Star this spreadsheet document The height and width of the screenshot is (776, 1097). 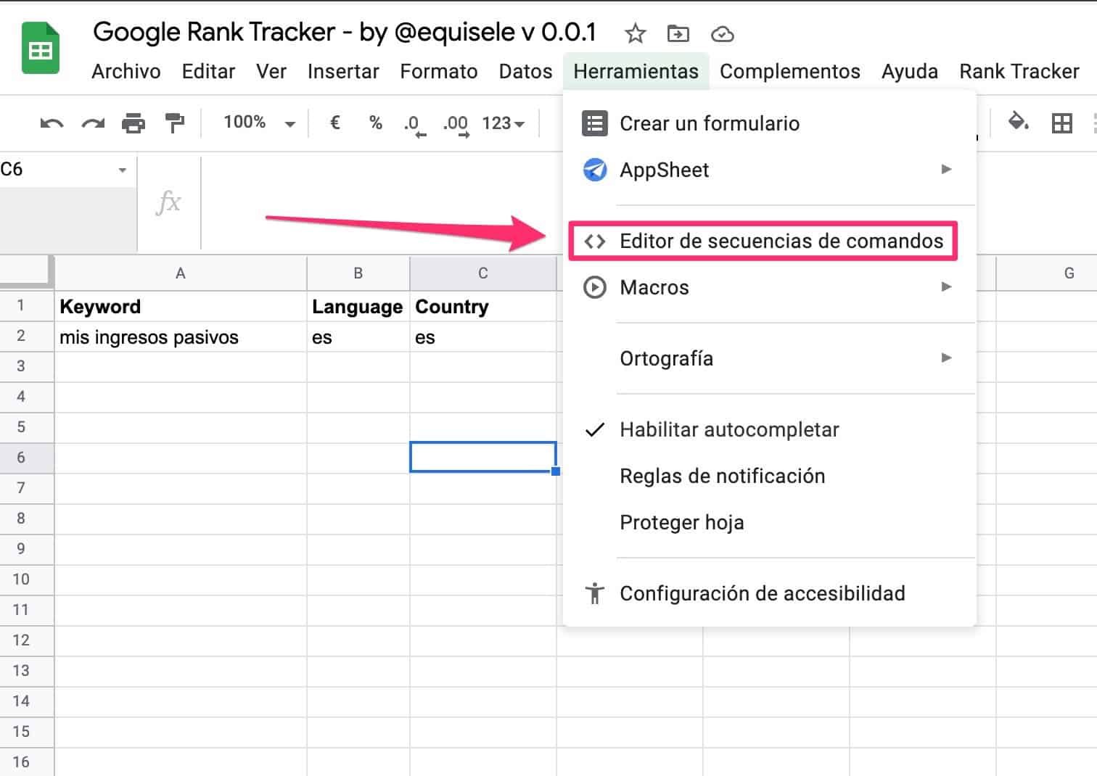[635, 33]
